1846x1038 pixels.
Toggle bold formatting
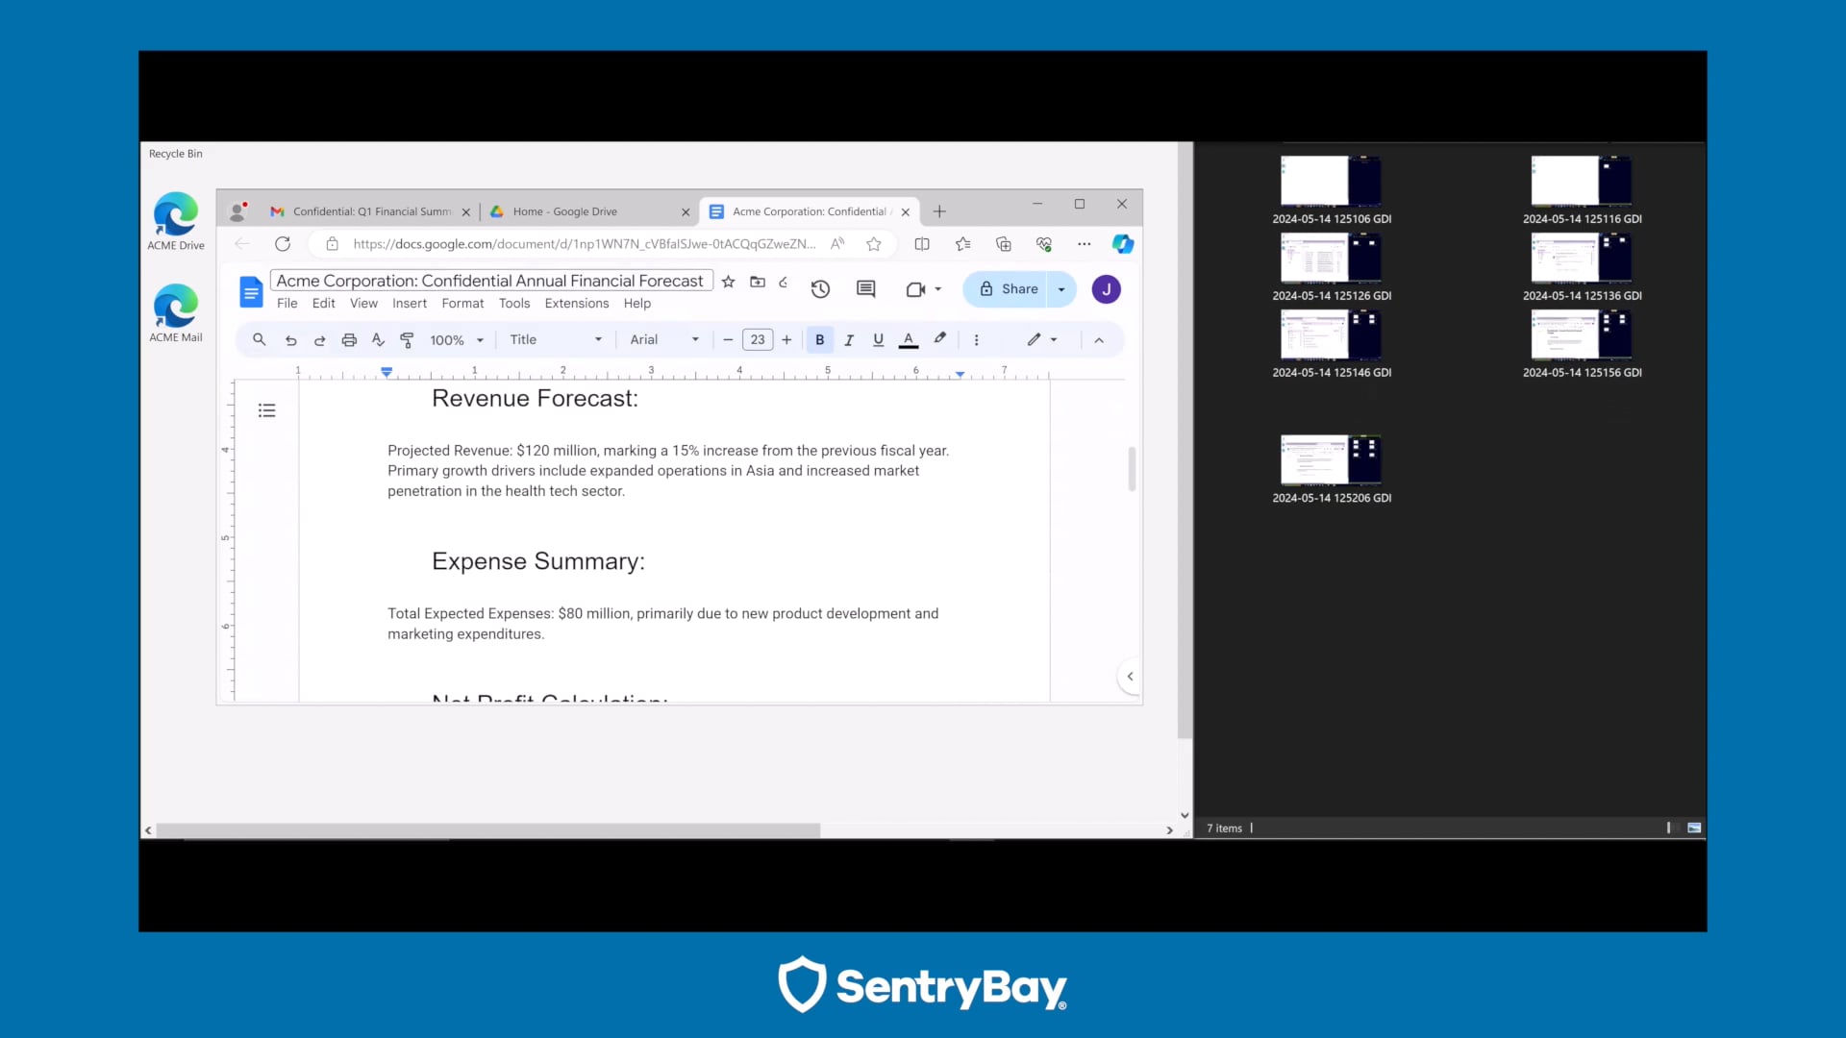tap(819, 340)
